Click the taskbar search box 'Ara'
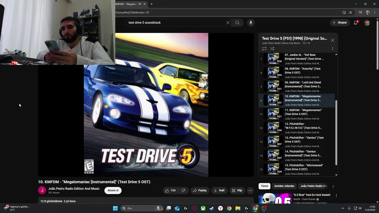 point(142,208)
